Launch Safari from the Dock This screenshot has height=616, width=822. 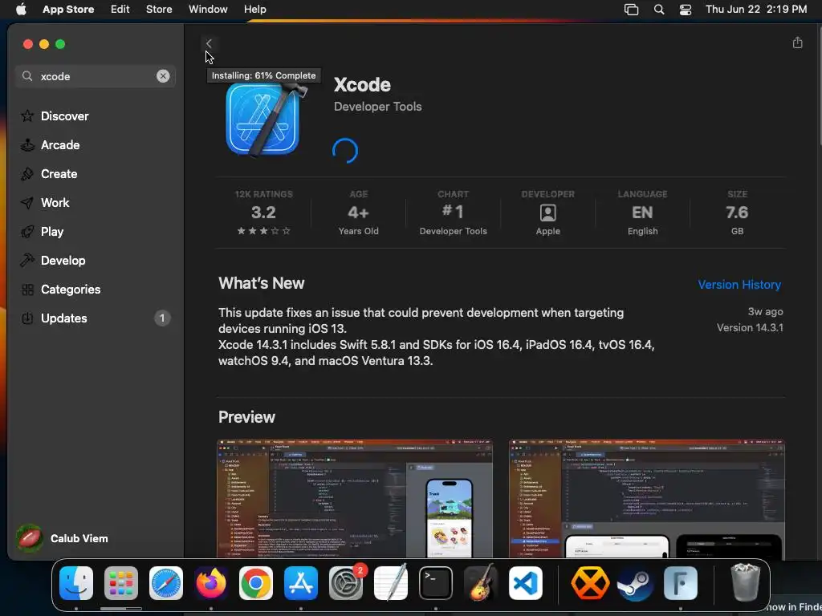tap(166, 583)
